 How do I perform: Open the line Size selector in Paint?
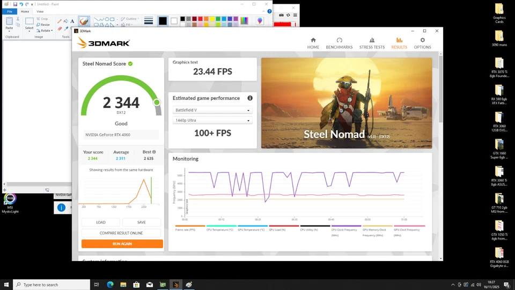149,21
